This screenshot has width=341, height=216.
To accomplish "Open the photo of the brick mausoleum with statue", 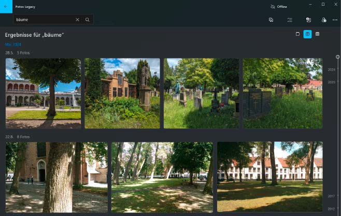I will [122, 93].
